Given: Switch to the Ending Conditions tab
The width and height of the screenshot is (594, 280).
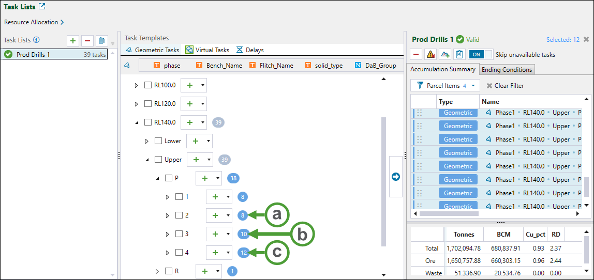Looking at the screenshot, I should pos(506,70).
